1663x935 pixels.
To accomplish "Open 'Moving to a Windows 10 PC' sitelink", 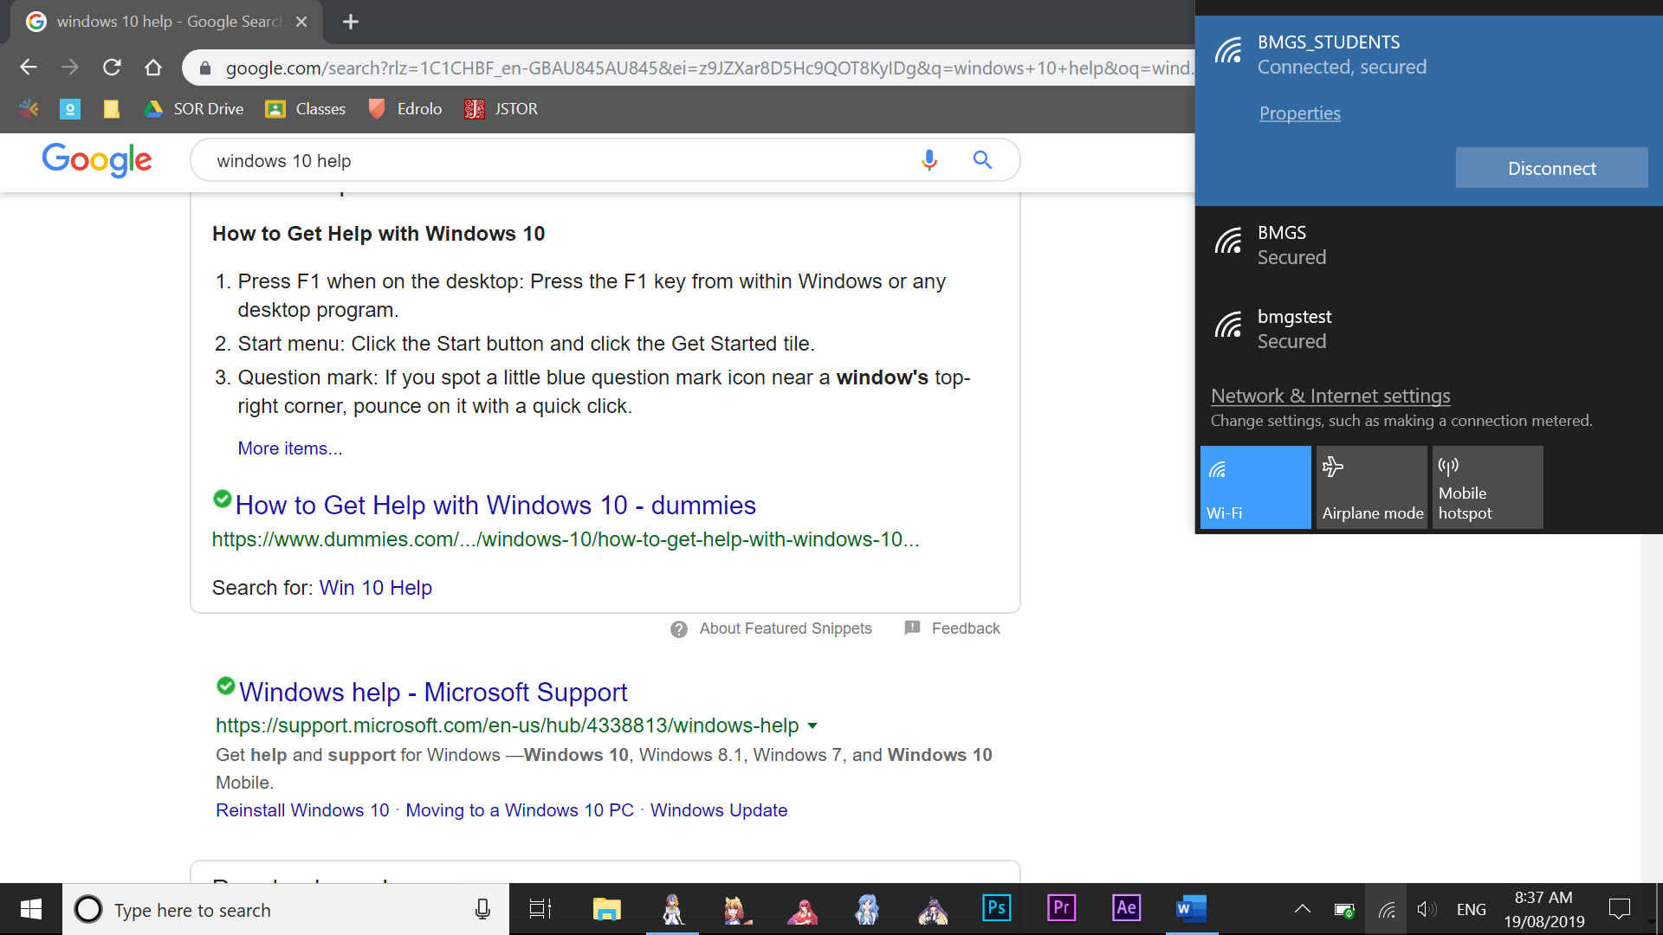I will click(x=520, y=810).
